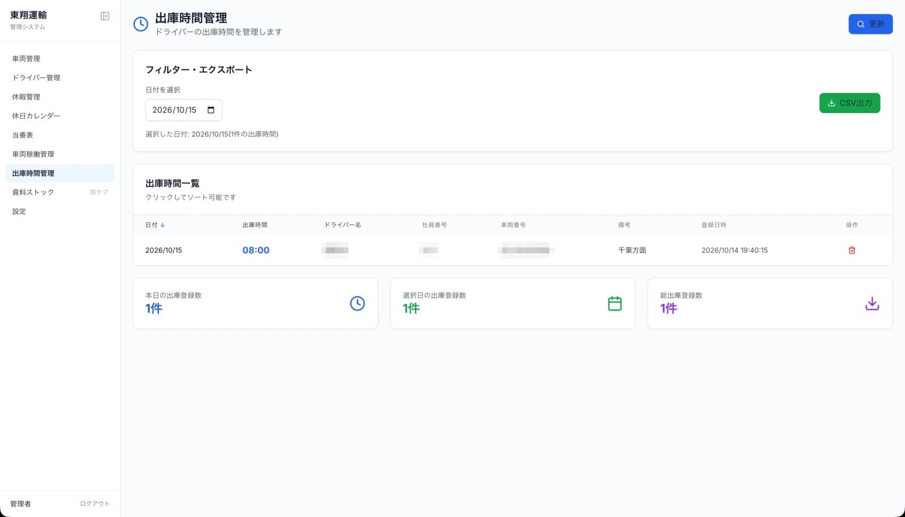Click the calendar icon in 選択日の出庫登録数 card

click(615, 303)
